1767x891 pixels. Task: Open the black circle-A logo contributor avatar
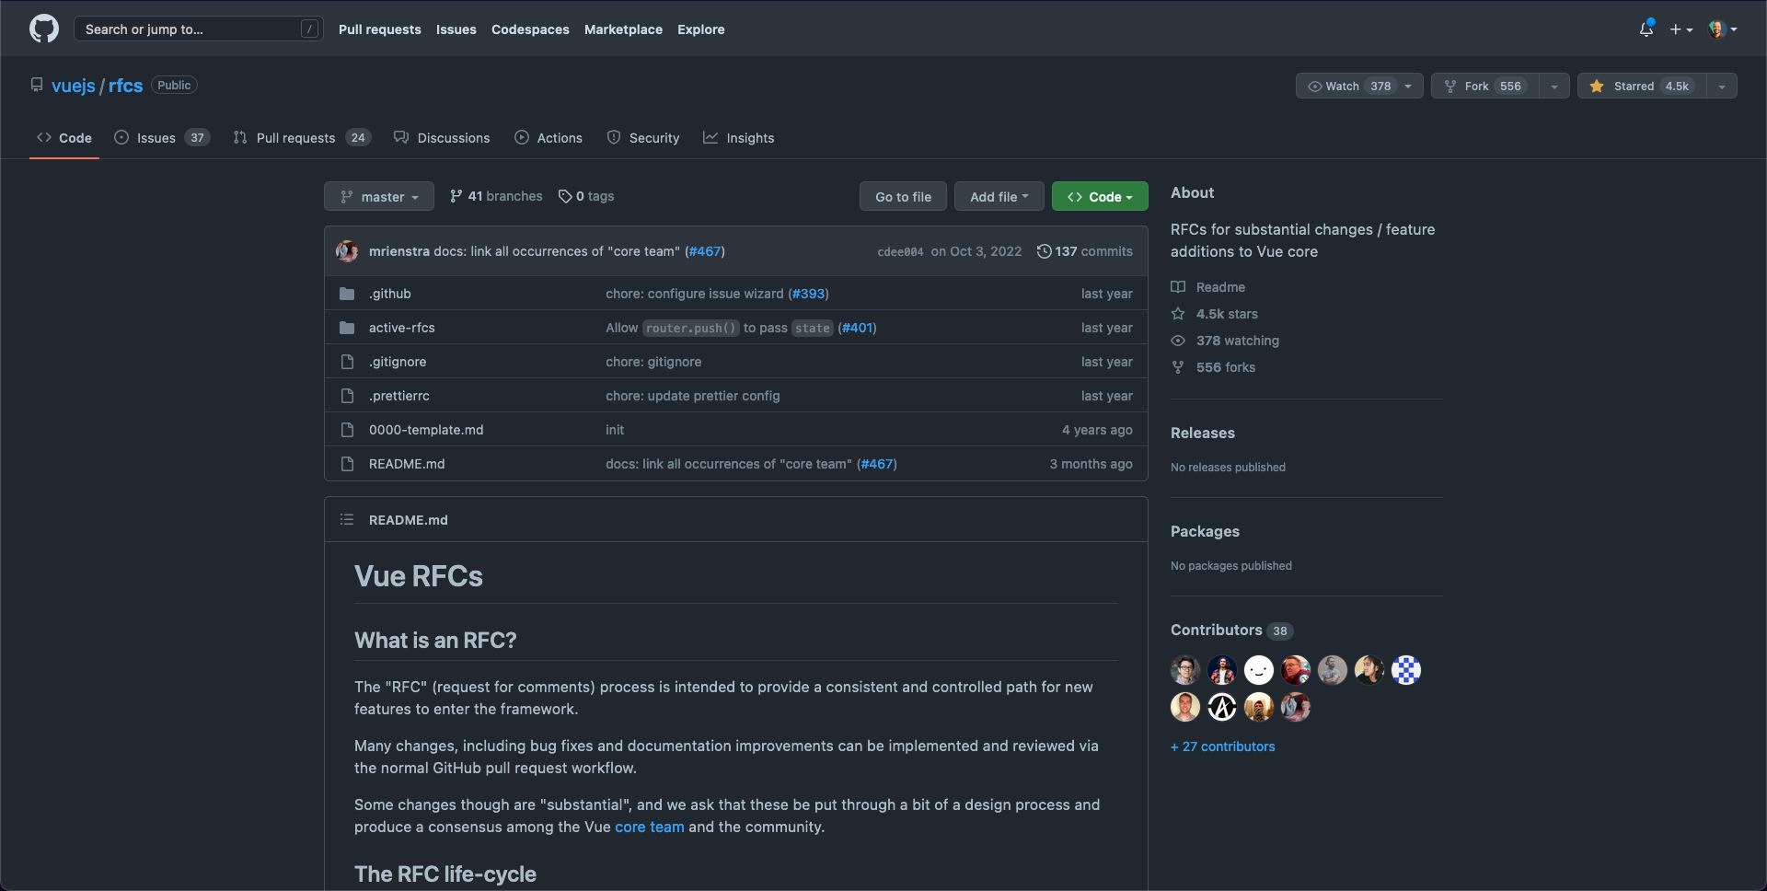click(x=1222, y=707)
